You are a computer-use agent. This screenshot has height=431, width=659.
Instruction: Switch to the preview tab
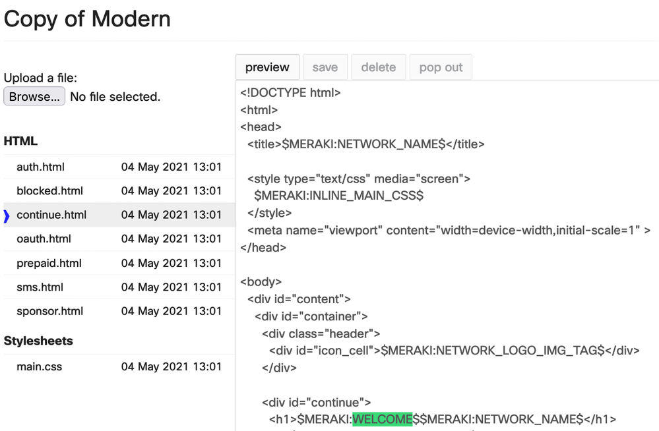point(267,67)
